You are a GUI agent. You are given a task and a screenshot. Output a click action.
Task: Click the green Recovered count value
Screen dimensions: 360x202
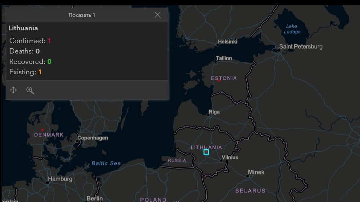tap(49, 61)
